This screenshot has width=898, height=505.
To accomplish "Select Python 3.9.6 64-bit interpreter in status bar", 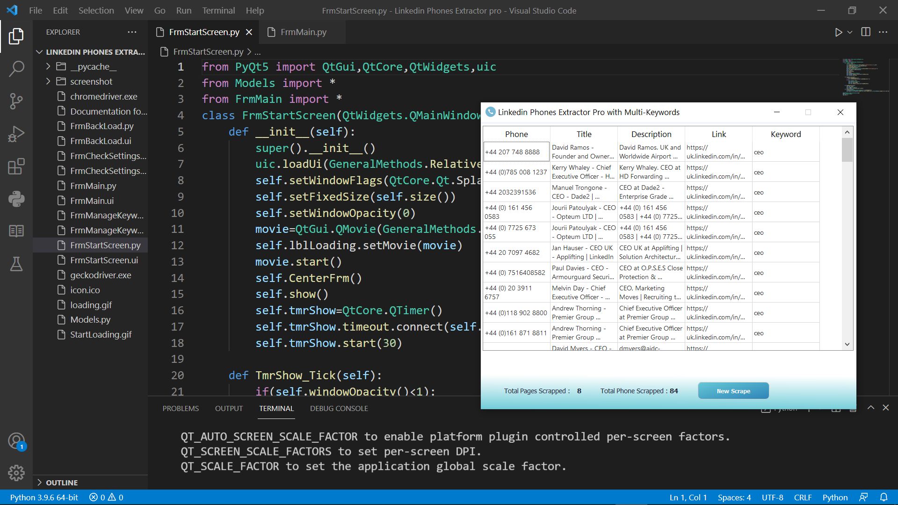I will click(x=44, y=498).
